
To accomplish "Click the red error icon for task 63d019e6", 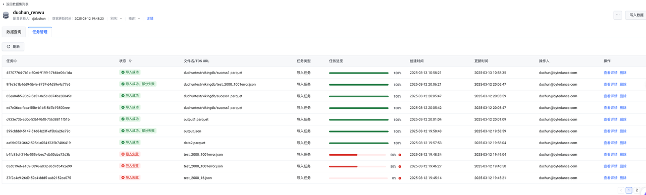I will 400,166.
